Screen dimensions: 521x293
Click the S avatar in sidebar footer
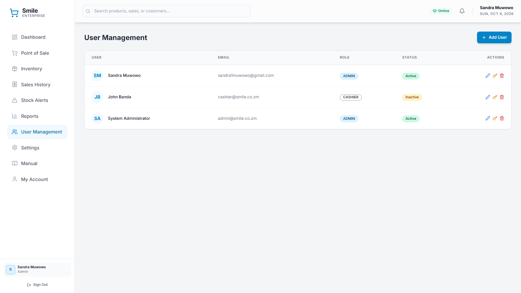[10, 270]
